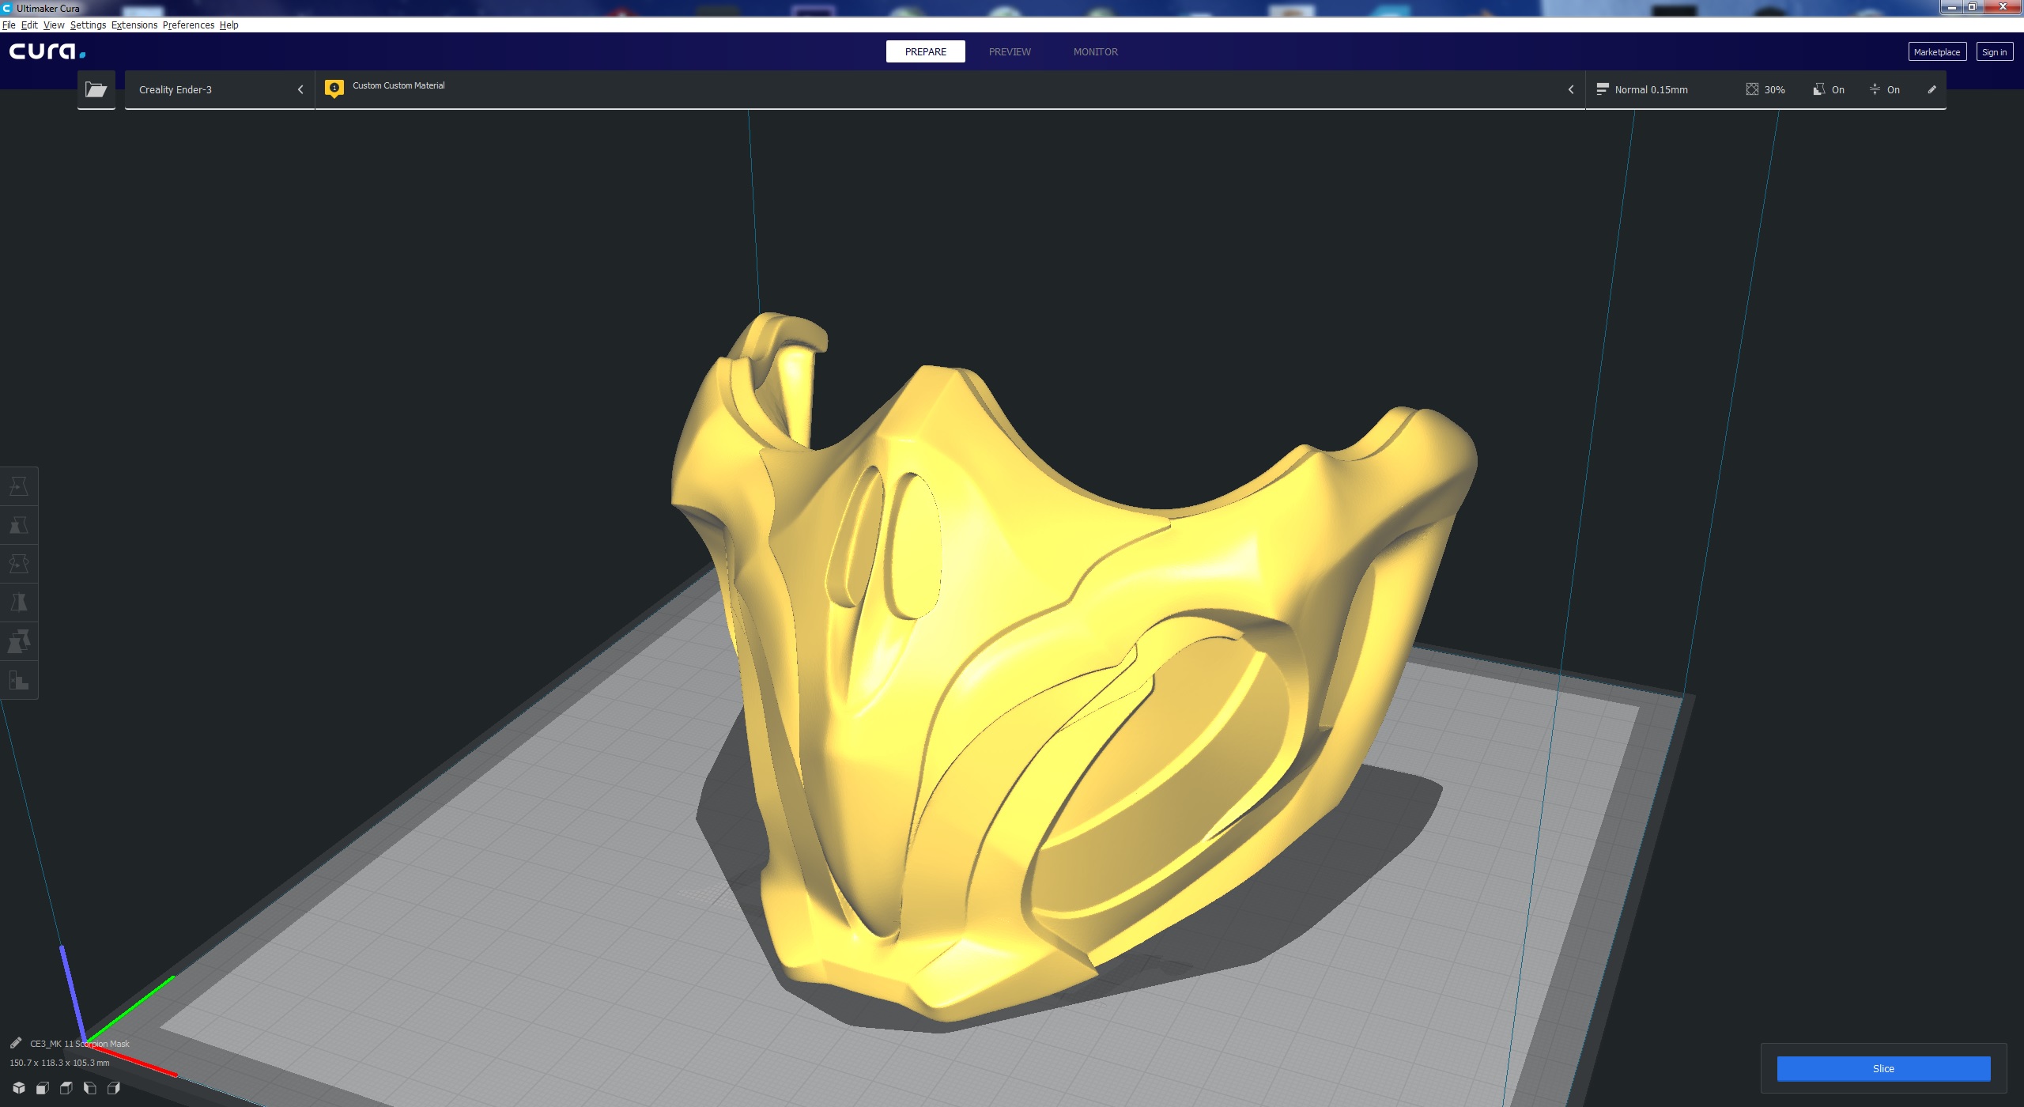Toggle support generation On or Off
This screenshot has width=2024, height=1107.
(1828, 89)
